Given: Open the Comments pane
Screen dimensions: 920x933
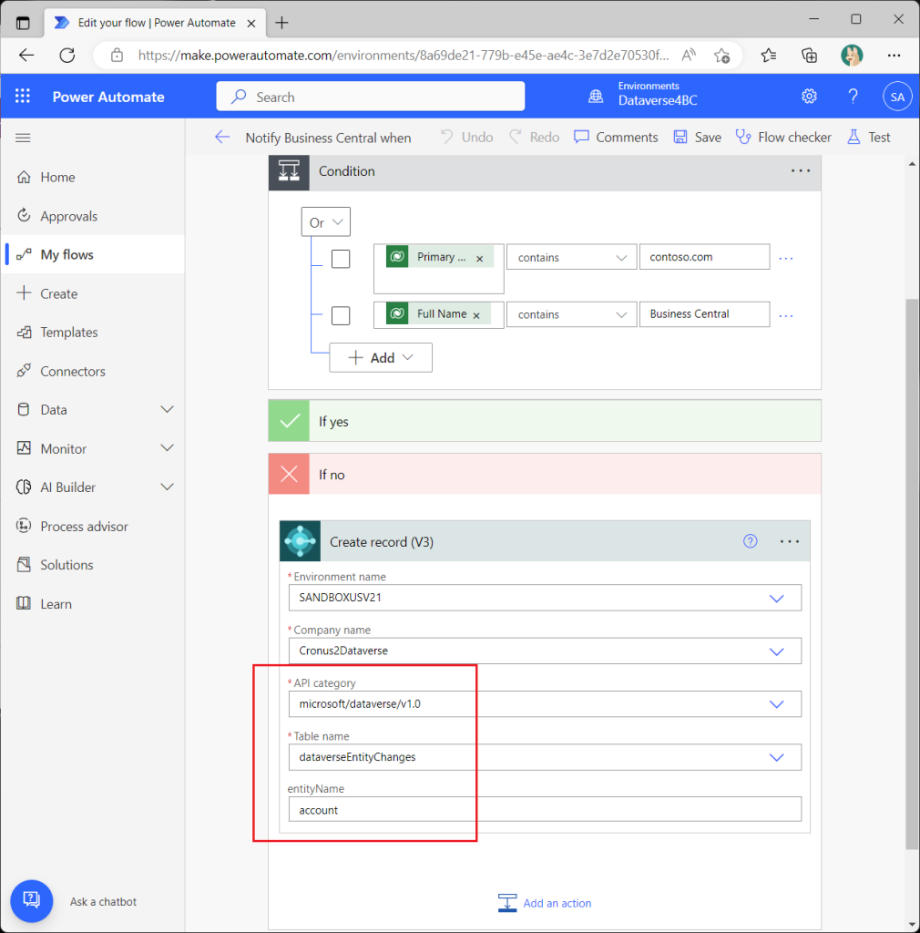Looking at the screenshot, I should (x=616, y=138).
